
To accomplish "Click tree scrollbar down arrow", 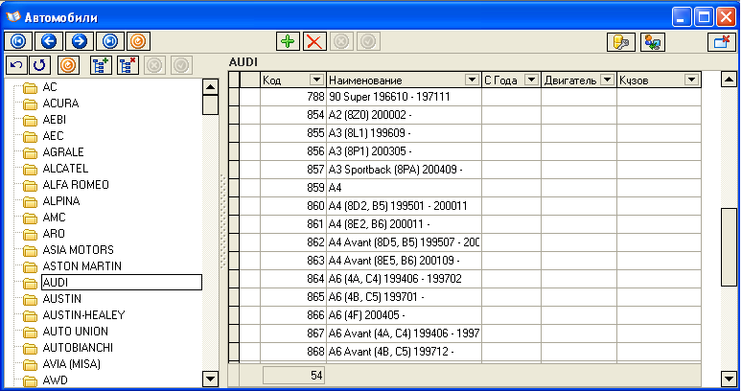I will pos(210,379).
